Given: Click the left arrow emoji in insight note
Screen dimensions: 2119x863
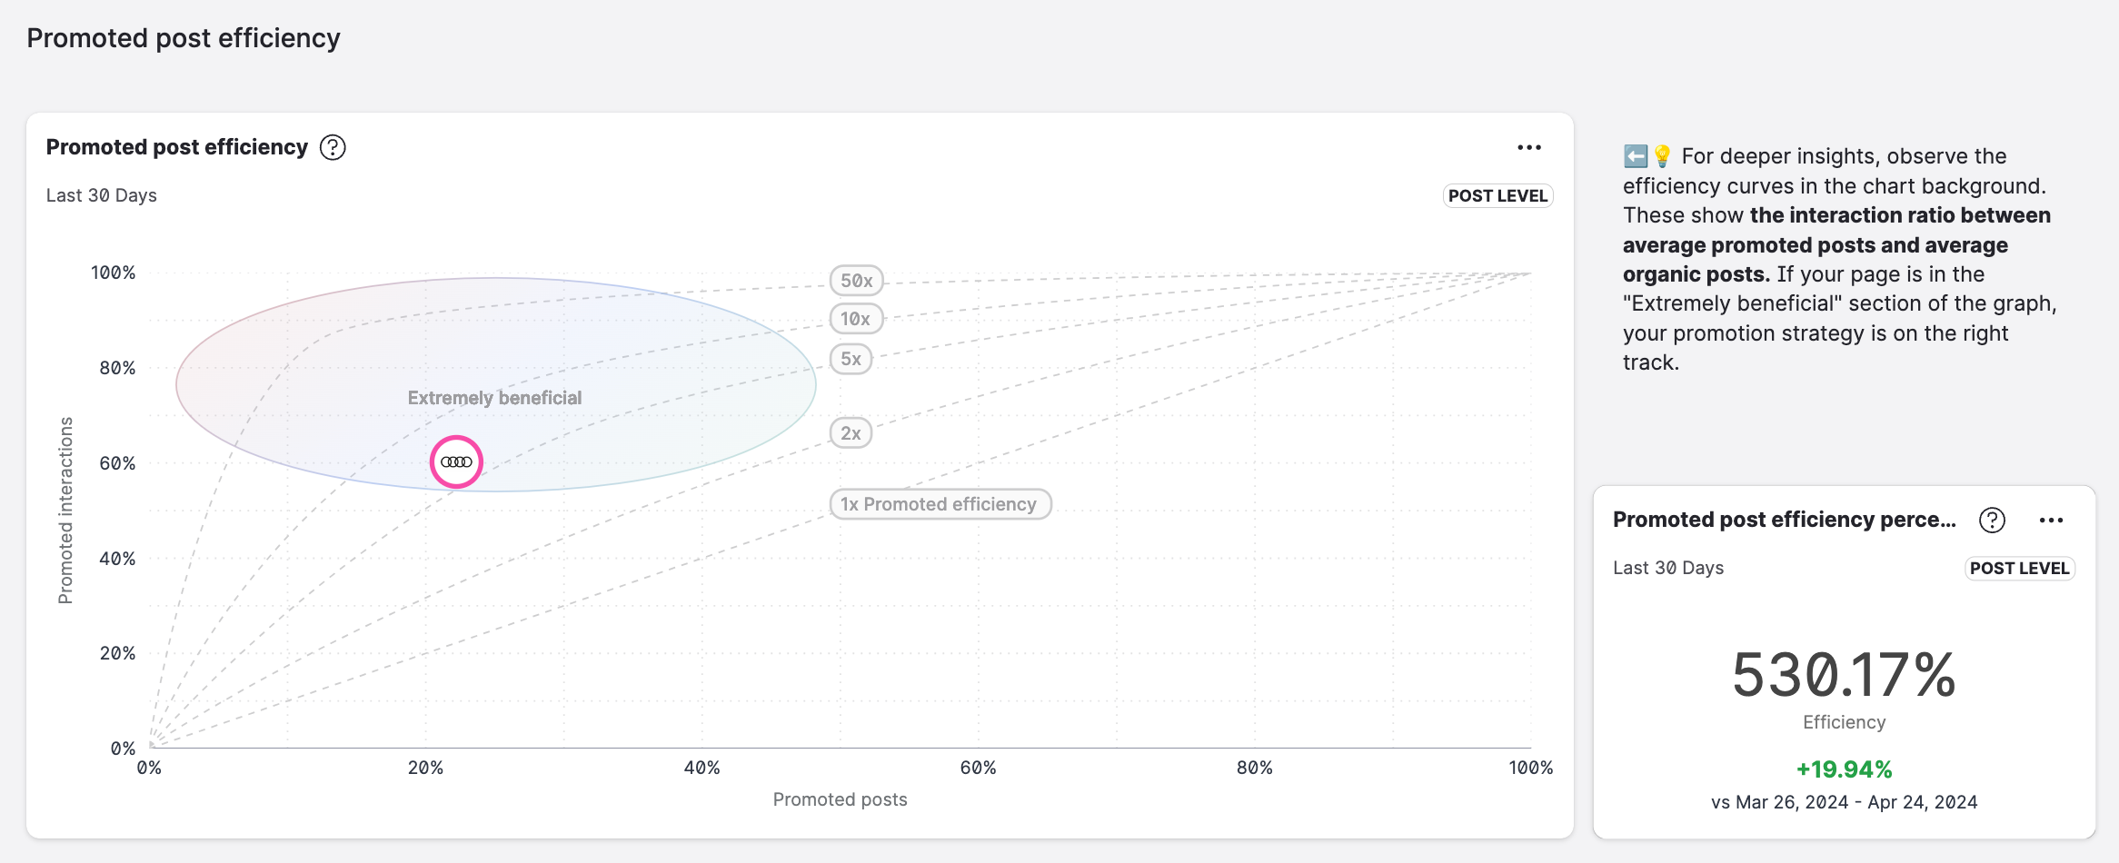Looking at the screenshot, I should (x=1636, y=156).
